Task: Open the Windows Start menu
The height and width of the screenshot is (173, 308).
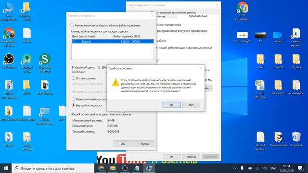Action: (x=6, y=168)
